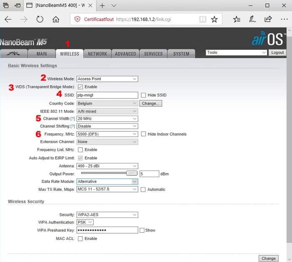
Task: Open the MAIN tab
Action: tap(42, 54)
